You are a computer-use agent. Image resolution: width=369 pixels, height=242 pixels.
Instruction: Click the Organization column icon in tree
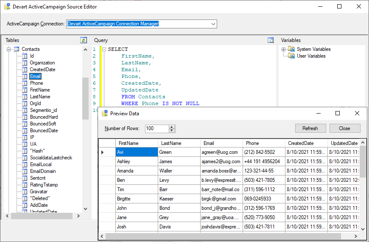point(25,63)
